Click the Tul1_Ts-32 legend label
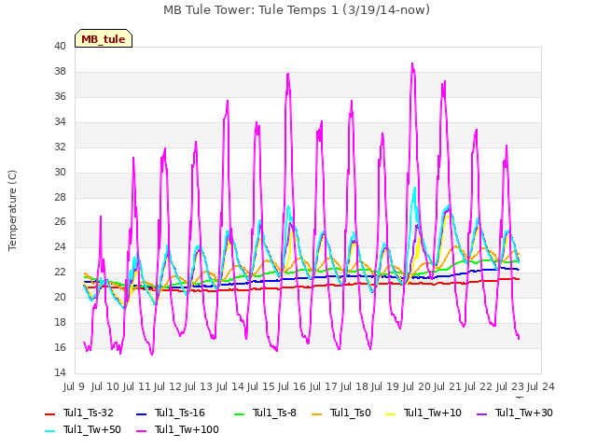Screen dimensions: 597x448 tap(89, 413)
